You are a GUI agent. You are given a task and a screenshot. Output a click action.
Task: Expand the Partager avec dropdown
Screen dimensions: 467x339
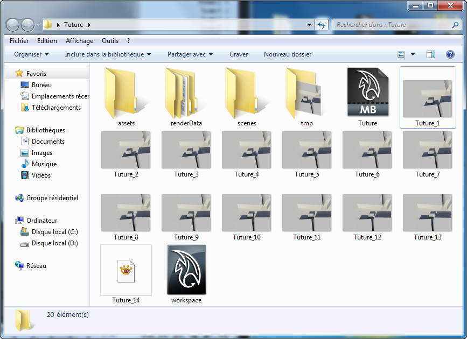[190, 54]
